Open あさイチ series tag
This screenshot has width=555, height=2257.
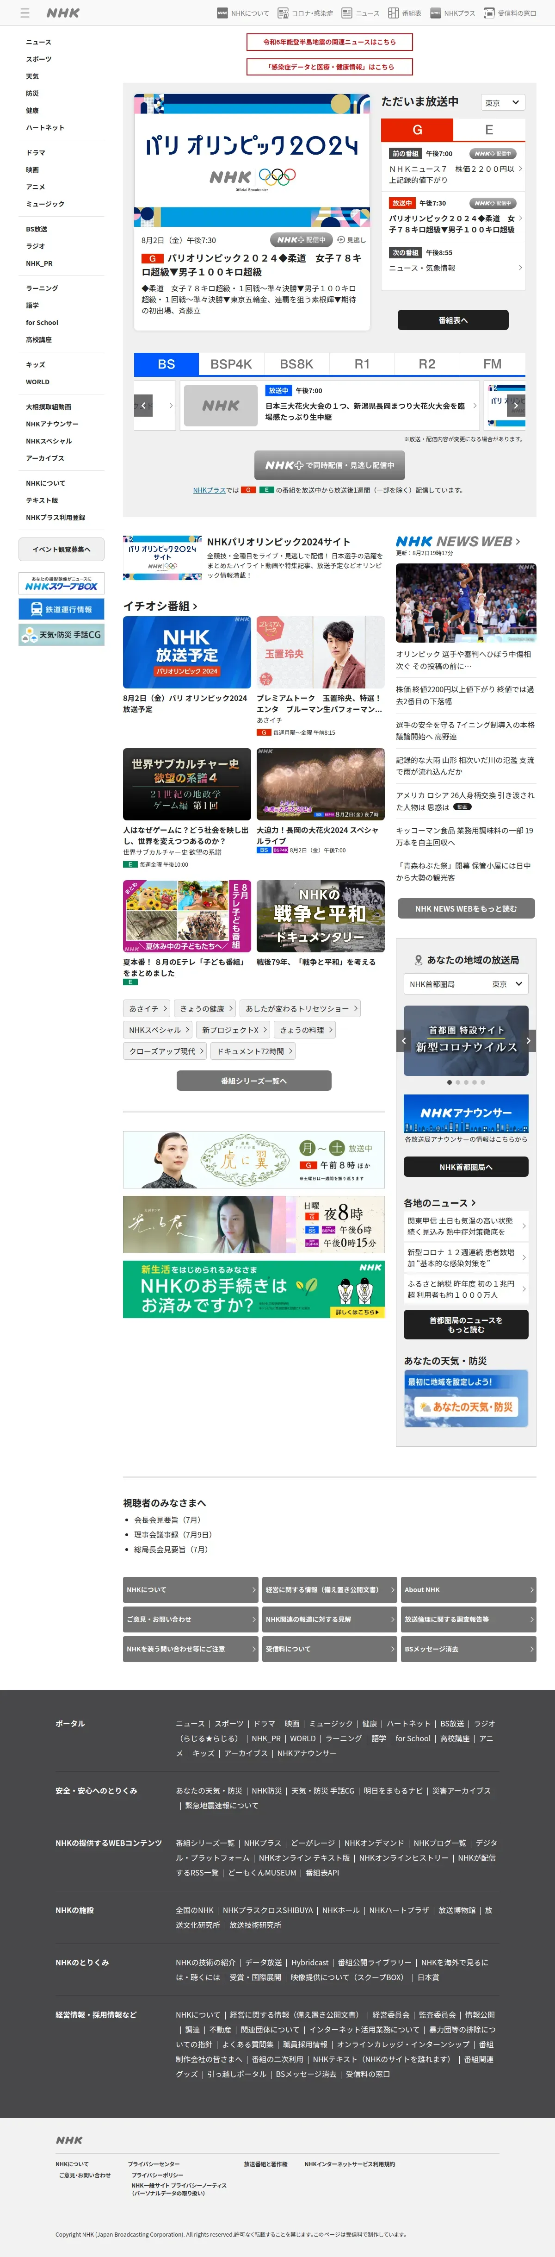147,1008
